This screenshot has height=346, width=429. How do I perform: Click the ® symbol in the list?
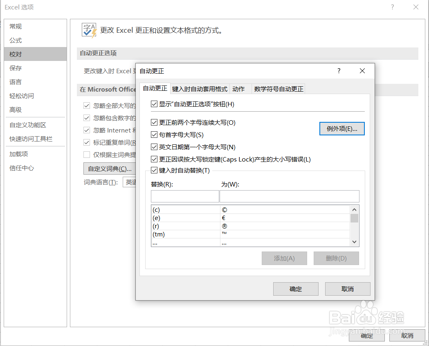click(x=225, y=226)
